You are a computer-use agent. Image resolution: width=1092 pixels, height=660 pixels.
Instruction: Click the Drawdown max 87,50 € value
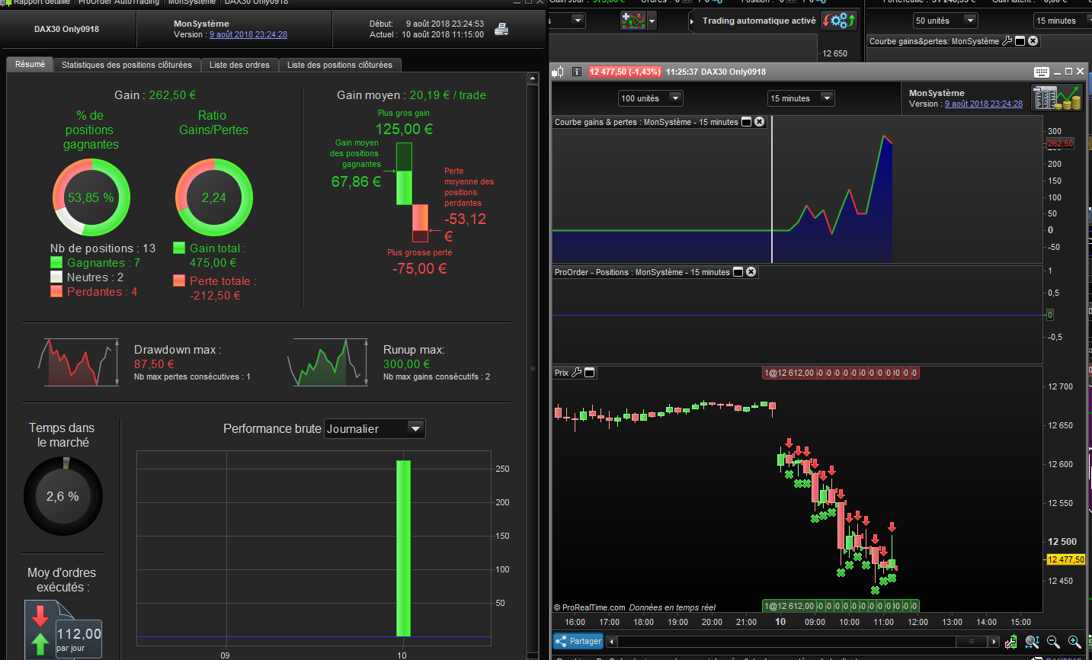[154, 364]
